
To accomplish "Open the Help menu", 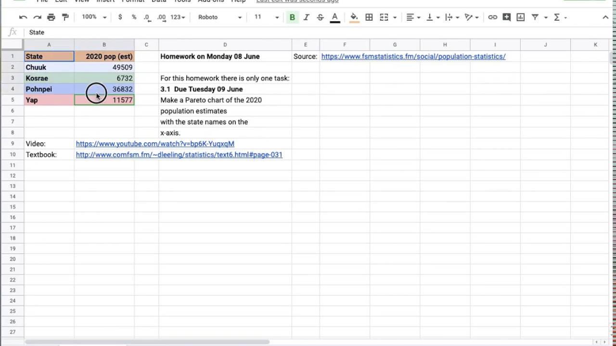I will click(x=238, y=1).
